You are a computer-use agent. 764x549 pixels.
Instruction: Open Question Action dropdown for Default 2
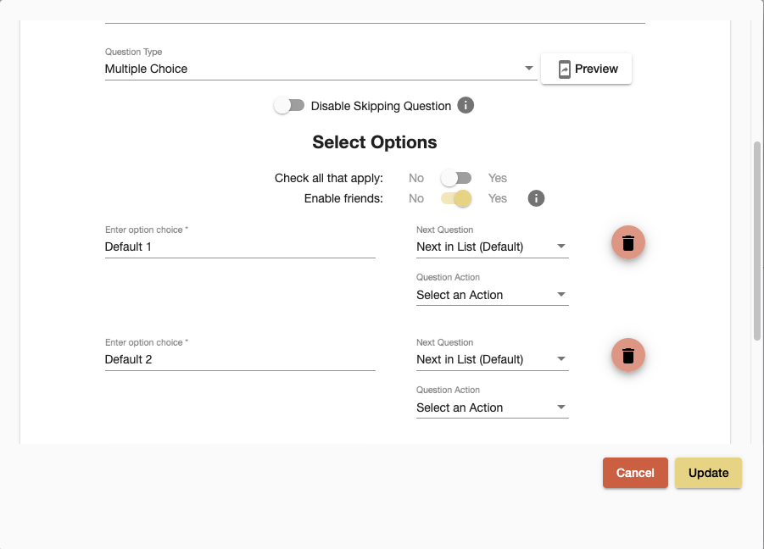pos(492,408)
